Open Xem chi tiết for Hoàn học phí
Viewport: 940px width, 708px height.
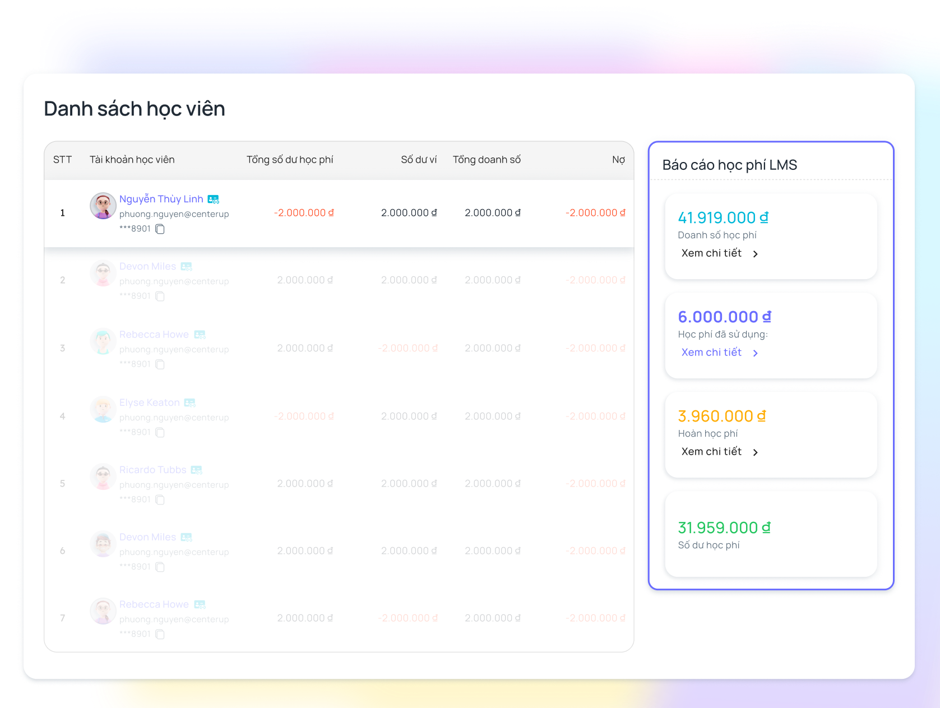[711, 452]
